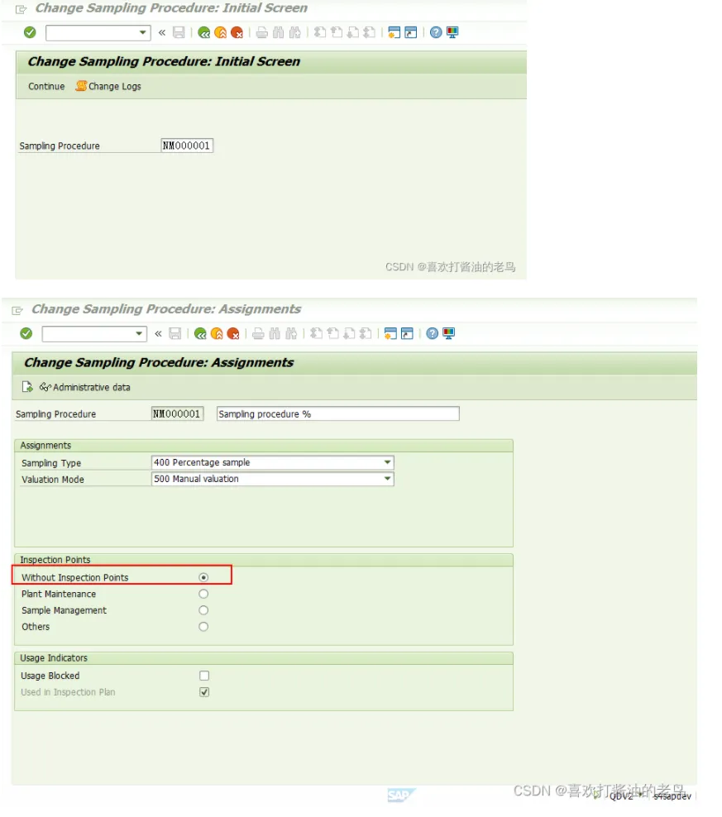Expand the Valuation Mode dropdown
Viewport: 722px width, 817px height.
[387, 479]
